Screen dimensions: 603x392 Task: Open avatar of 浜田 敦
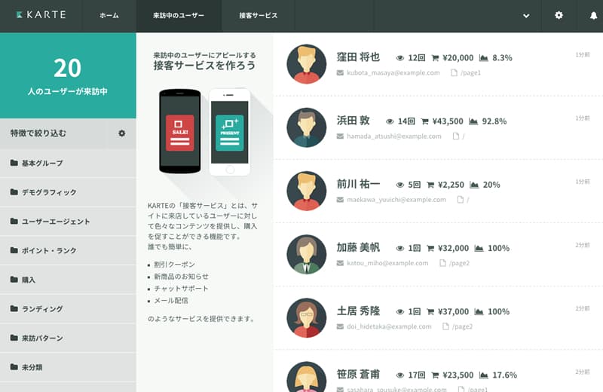(x=307, y=127)
